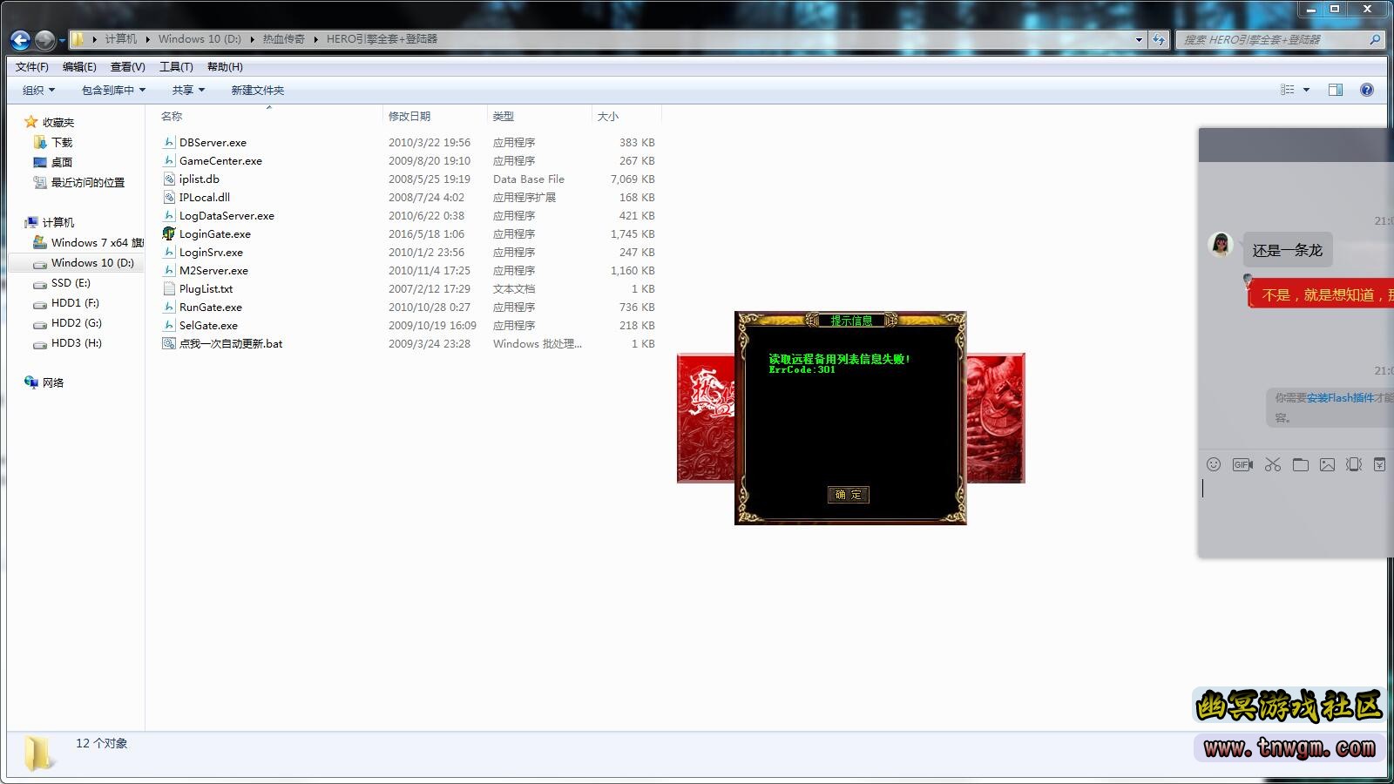Click the refresh button beside address bar
The height and width of the screenshot is (784, 1394).
1158,39
